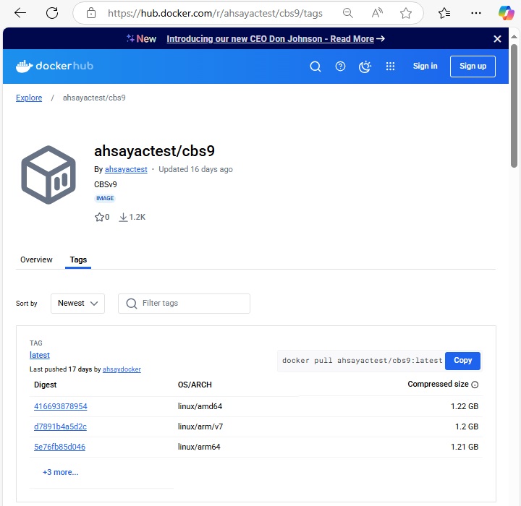The height and width of the screenshot is (506, 521).
Task: Click the downloads 1.2K icon
Action: pyautogui.click(x=123, y=217)
